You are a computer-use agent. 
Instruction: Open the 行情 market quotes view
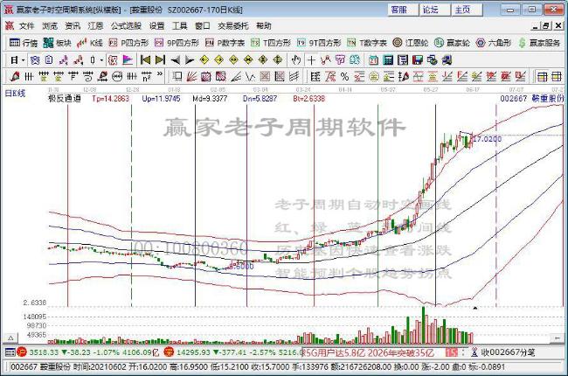click(24, 43)
